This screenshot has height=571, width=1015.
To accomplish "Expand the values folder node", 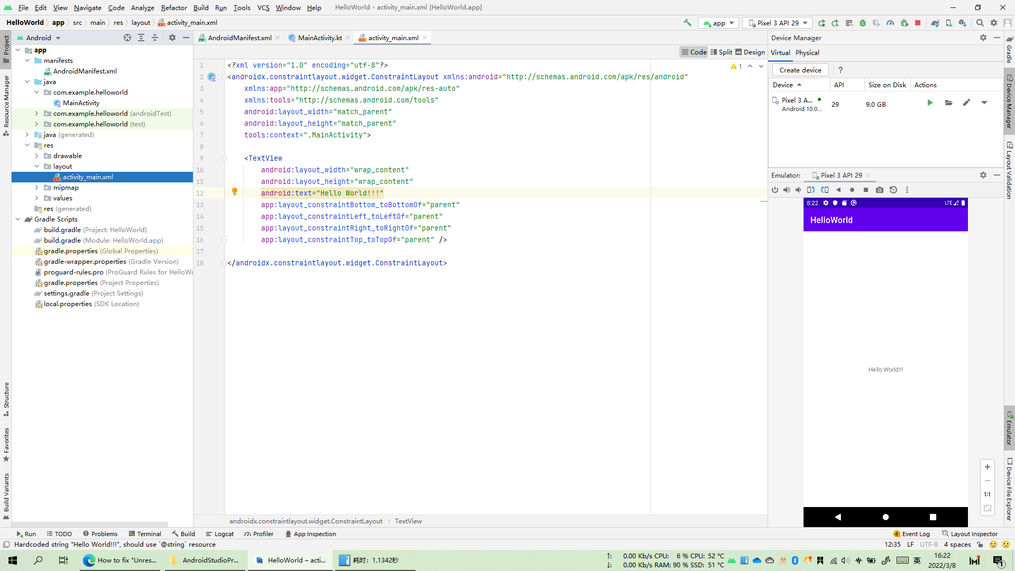I will click(x=36, y=198).
